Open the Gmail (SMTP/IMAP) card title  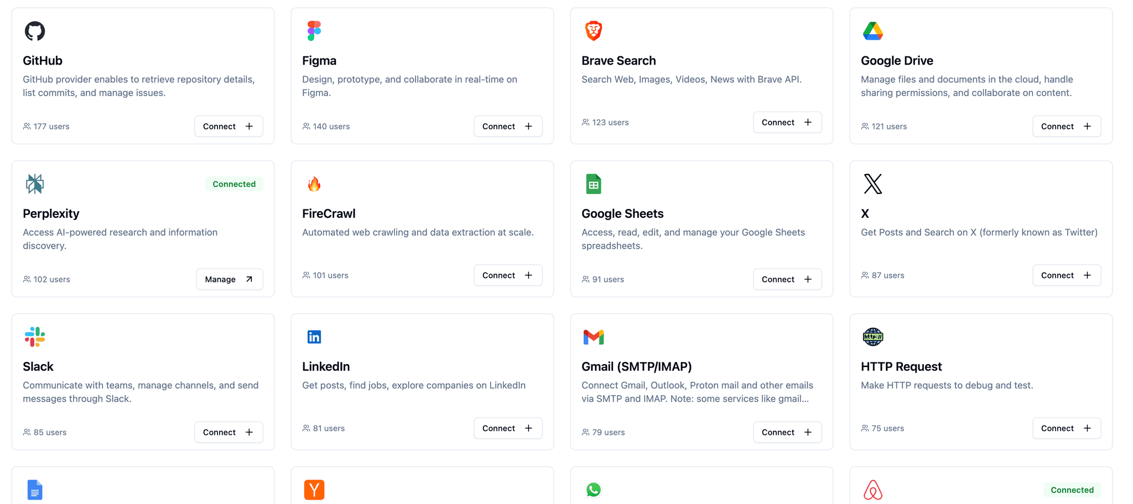(636, 366)
